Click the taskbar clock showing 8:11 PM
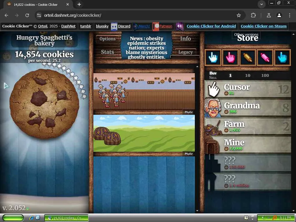Image resolution: width=296 pixels, height=222 pixels. [x=285, y=218]
